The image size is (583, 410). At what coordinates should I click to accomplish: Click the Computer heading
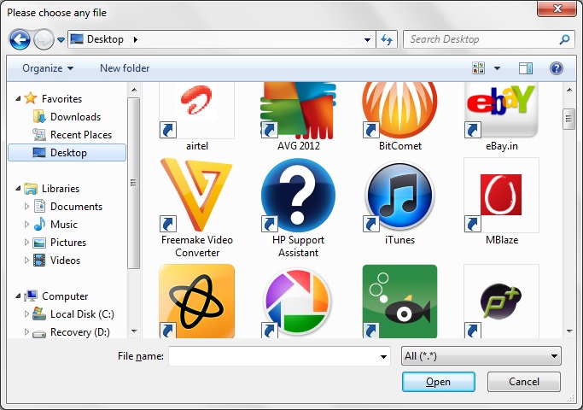pyautogui.click(x=56, y=296)
